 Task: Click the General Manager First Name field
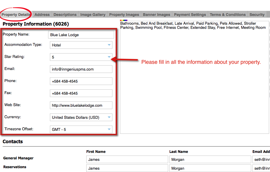[127, 159]
